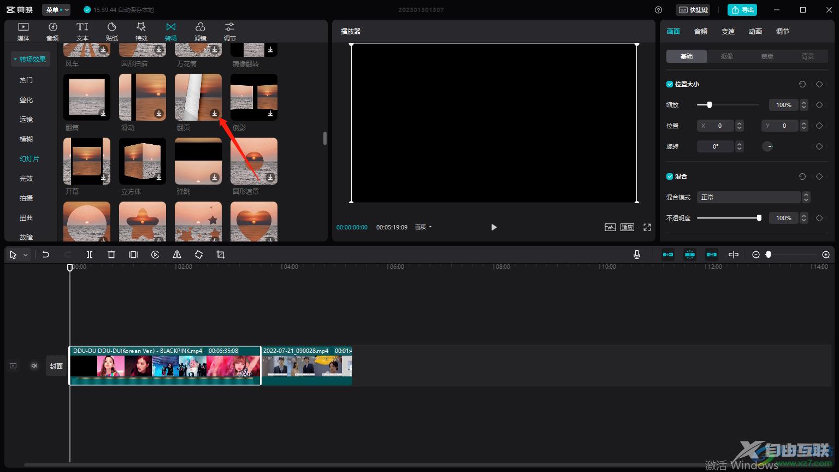Toggle fullscreen preview
Screen dimensions: 839x472
click(x=647, y=227)
